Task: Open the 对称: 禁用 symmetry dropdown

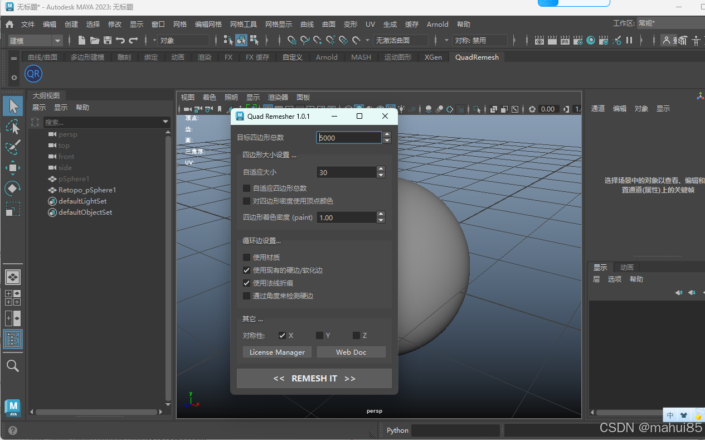Action: click(x=480, y=40)
